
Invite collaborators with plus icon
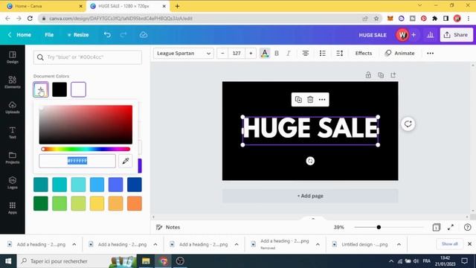414,35
